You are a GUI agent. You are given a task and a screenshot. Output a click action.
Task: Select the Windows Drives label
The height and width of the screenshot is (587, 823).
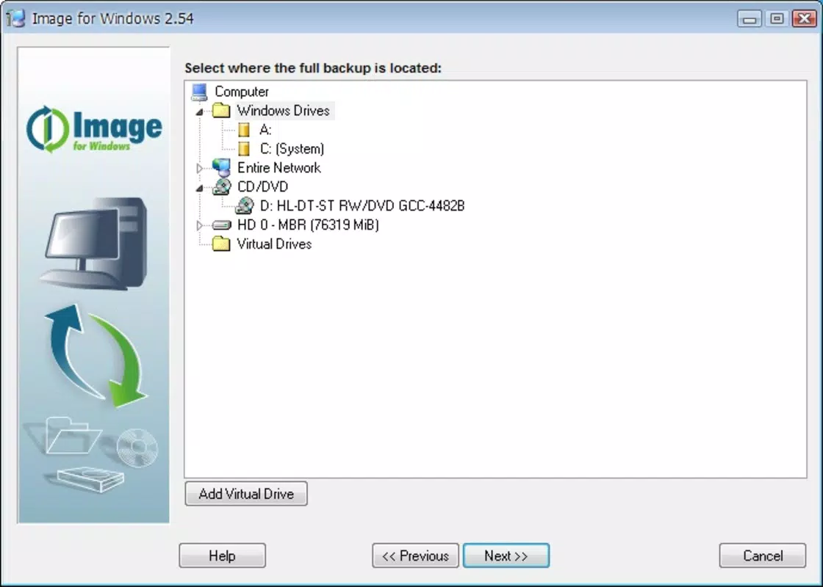[x=284, y=111]
